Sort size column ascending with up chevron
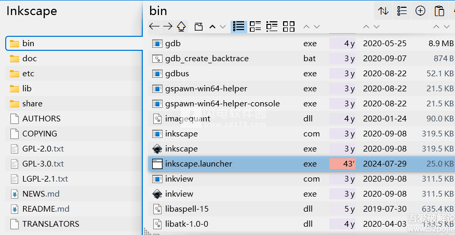The width and height of the screenshot is (455, 235). tap(436, 27)
